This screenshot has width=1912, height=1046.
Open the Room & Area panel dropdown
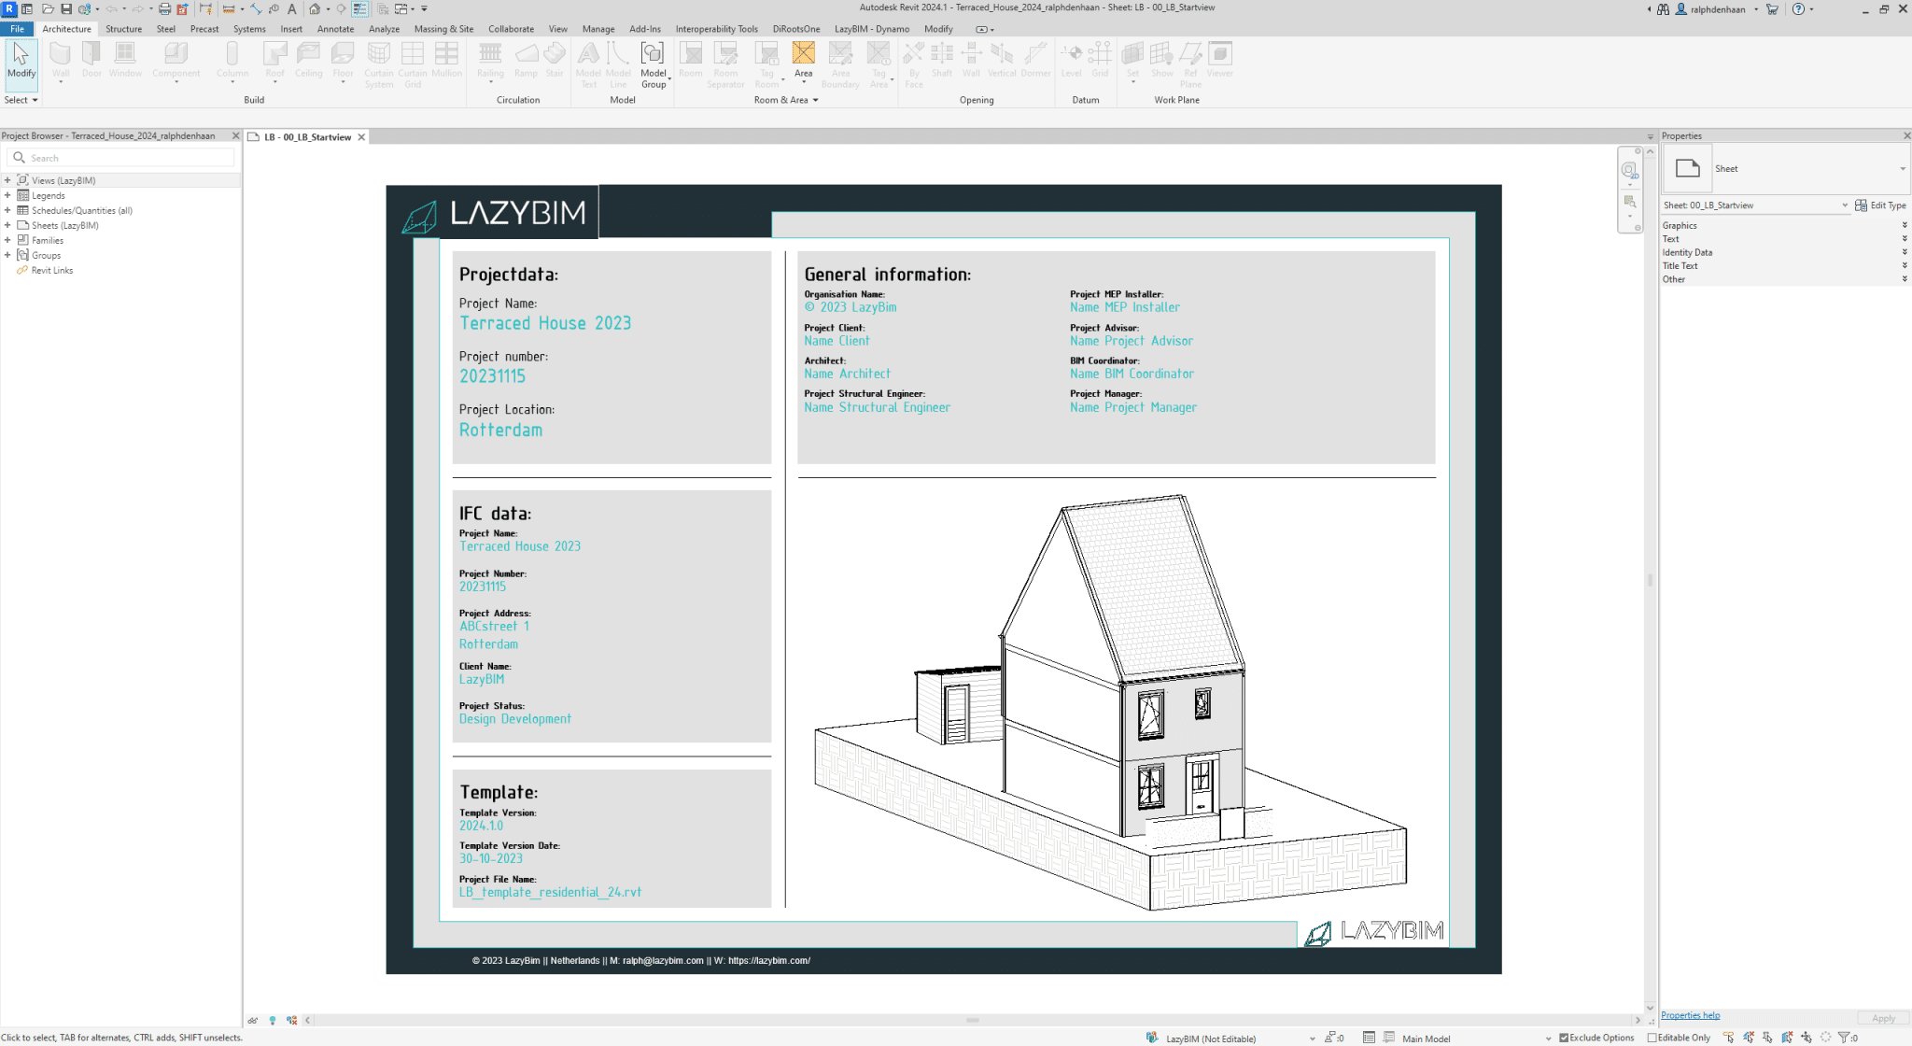coord(815,100)
